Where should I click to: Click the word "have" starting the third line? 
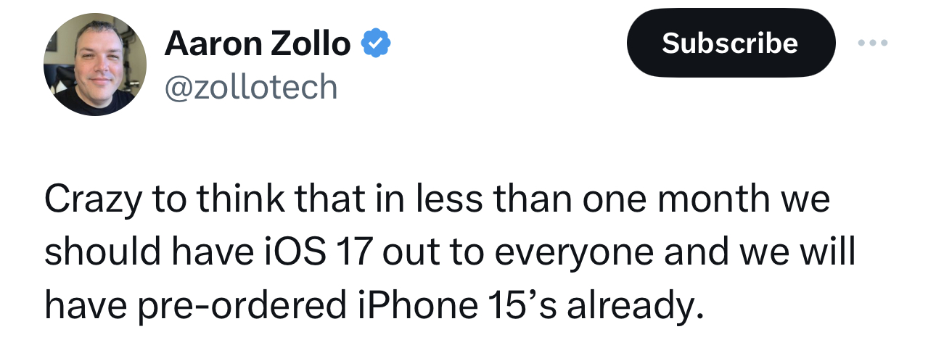[x=87, y=306]
